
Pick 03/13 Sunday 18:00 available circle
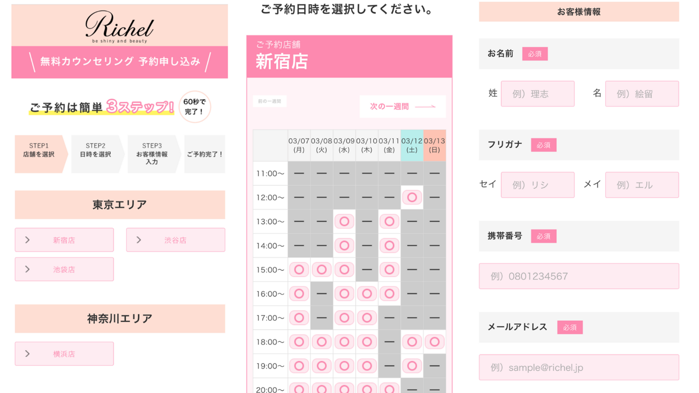(434, 342)
